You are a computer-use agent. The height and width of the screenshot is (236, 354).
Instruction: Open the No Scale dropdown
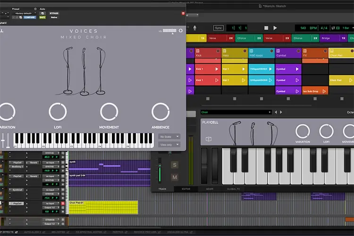(x=169, y=136)
